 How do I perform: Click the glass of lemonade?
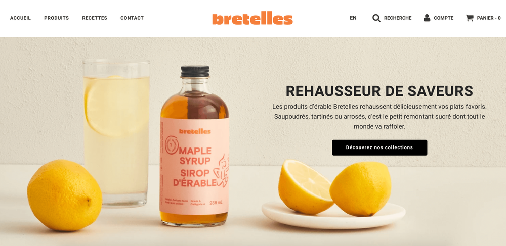(x=116, y=133)
